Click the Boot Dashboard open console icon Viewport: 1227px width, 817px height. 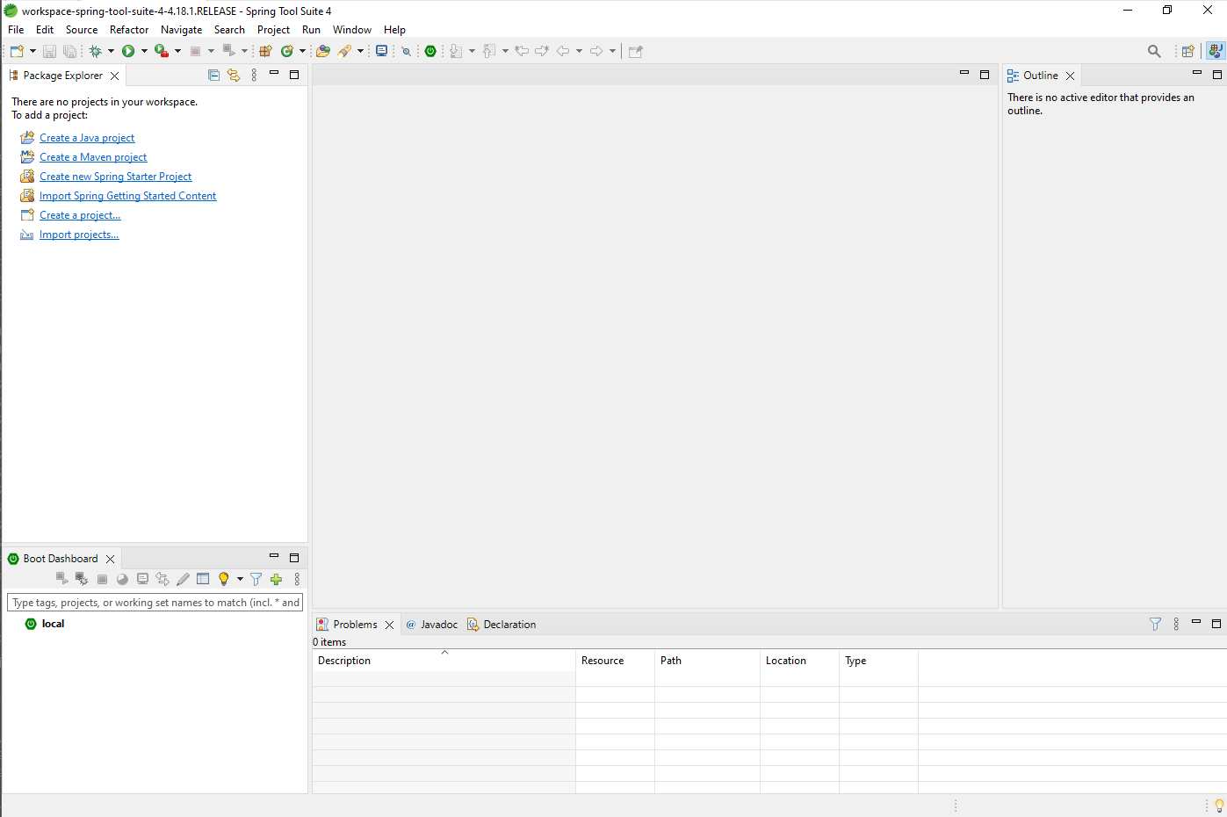[x=142, y=579]
